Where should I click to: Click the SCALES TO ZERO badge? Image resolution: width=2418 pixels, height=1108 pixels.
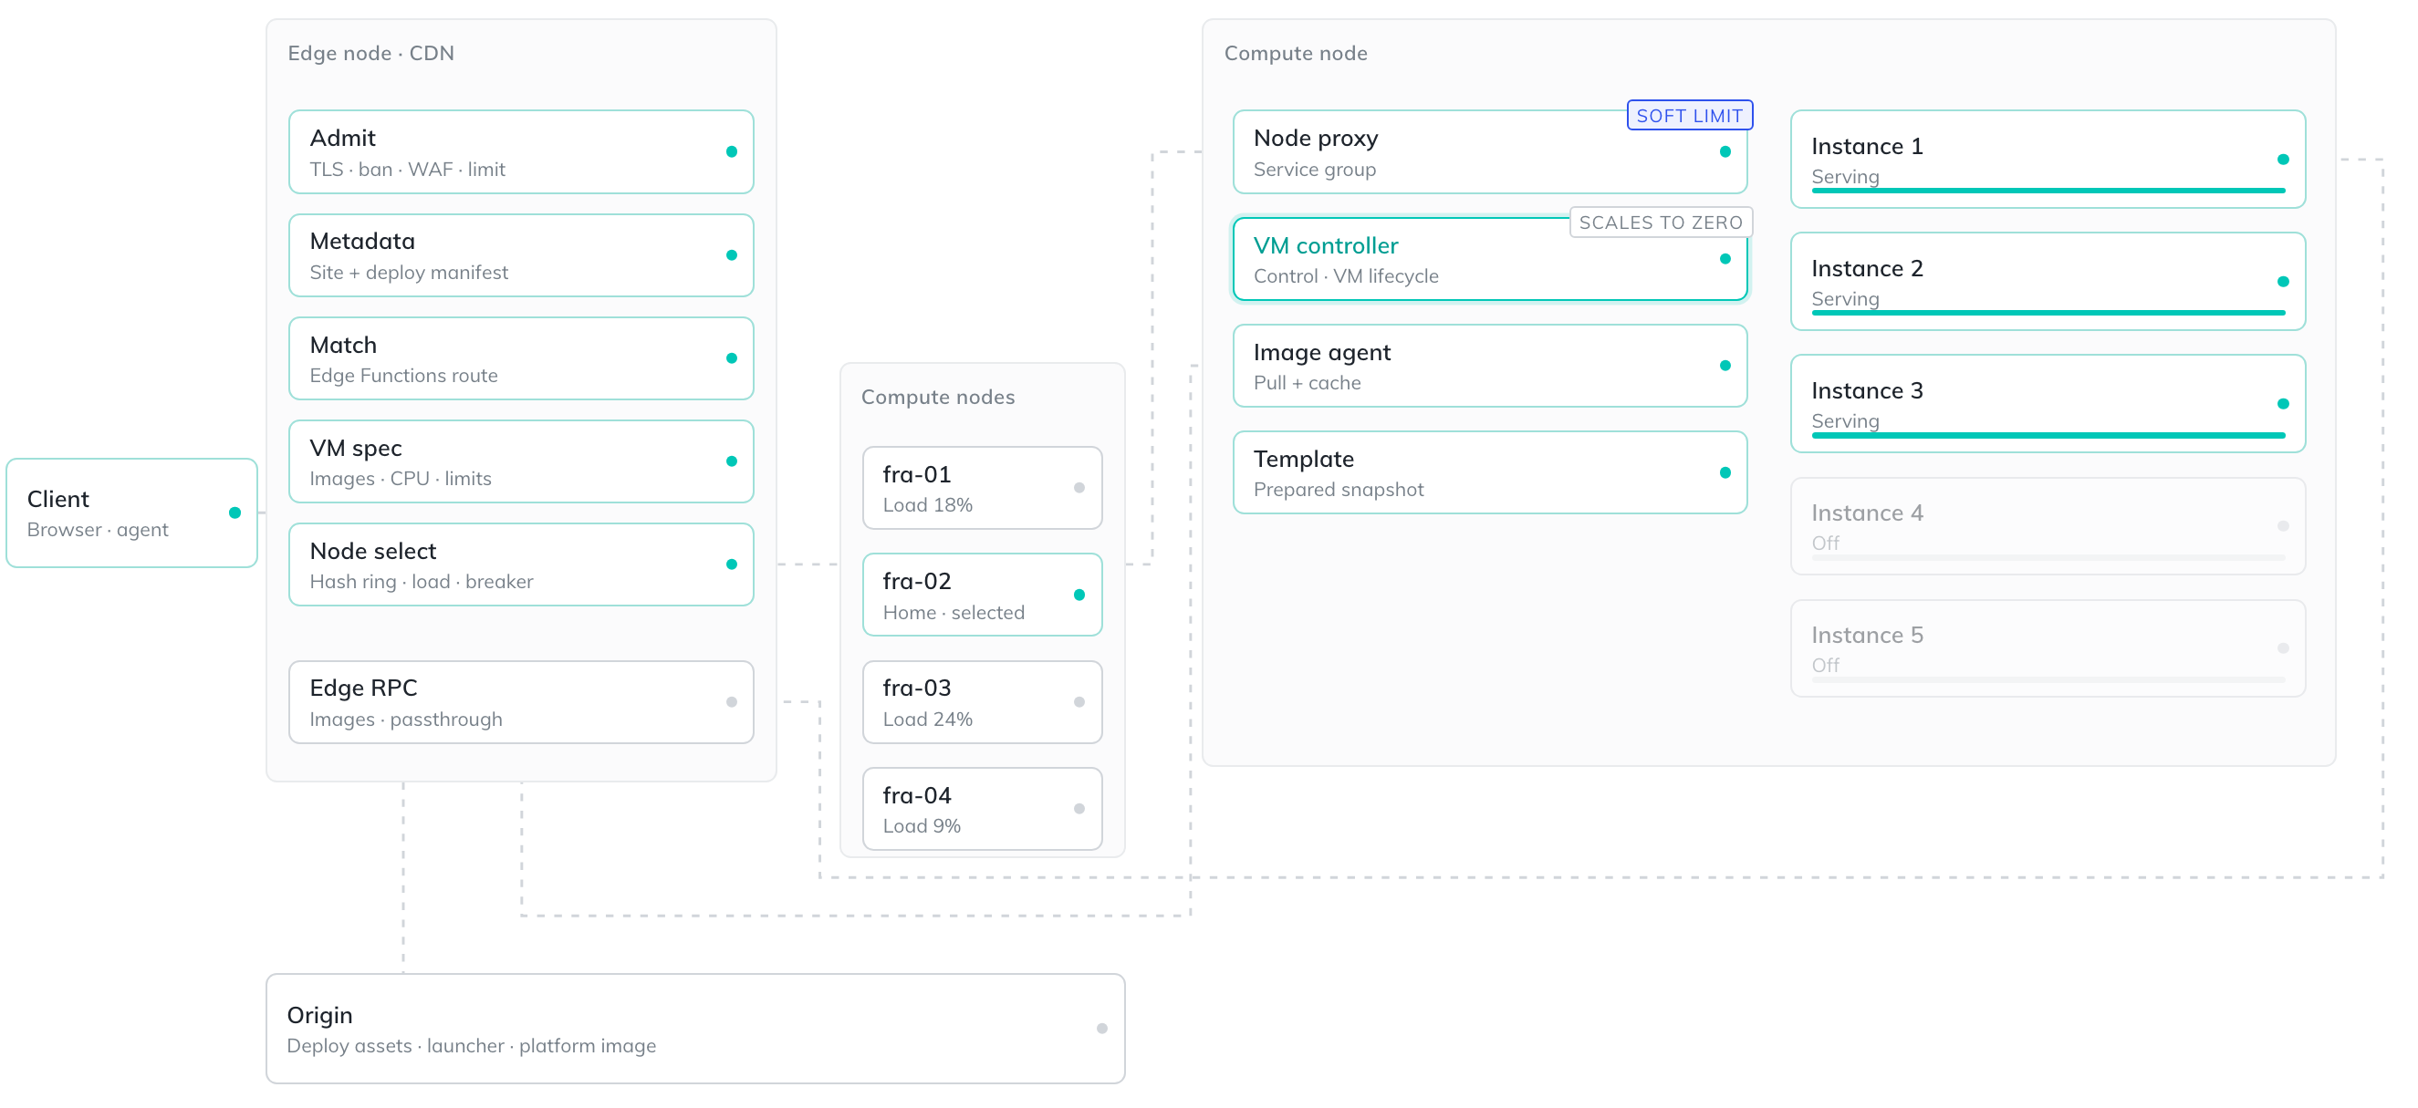pyautogui.click(x=1661, y=223)
